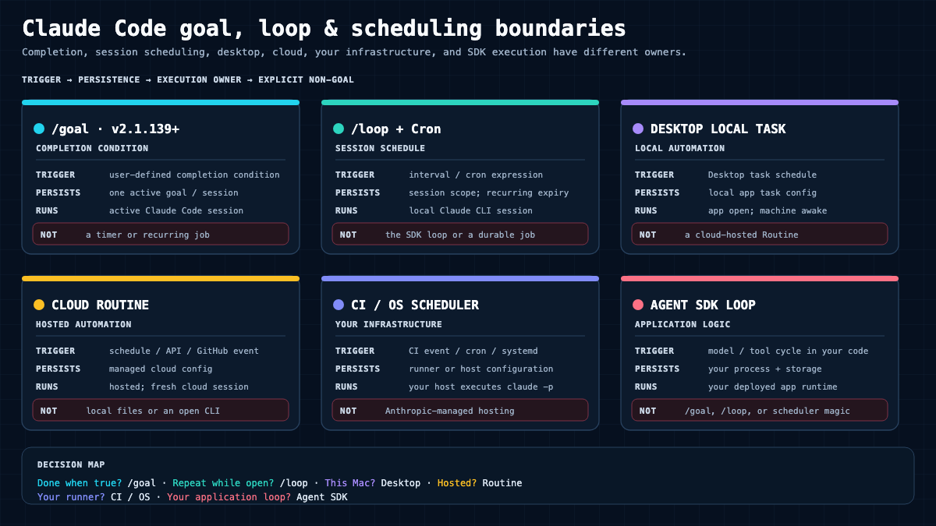Select the '/loop + Cron' card heading
The width and height of the screenshot is (936, 526).
point(396,129)
